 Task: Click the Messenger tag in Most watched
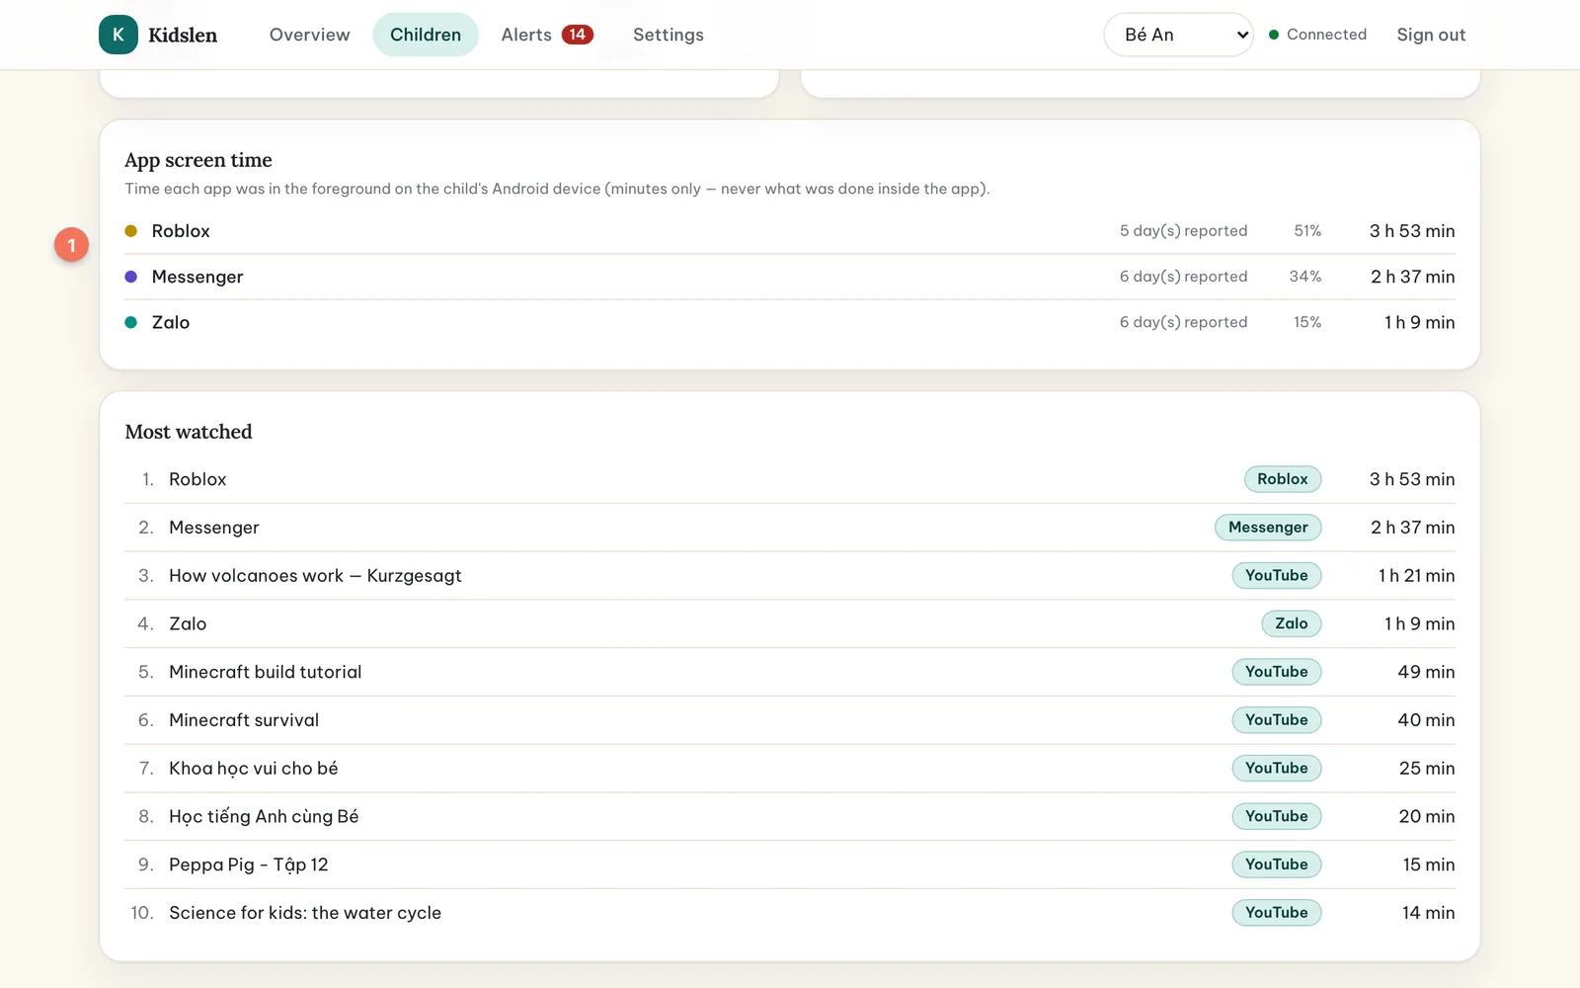point(1268,528)
